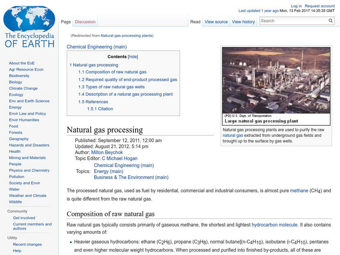Open Pollution in sidebar
The width and height of the screenshot is (340, 255).
17,176
